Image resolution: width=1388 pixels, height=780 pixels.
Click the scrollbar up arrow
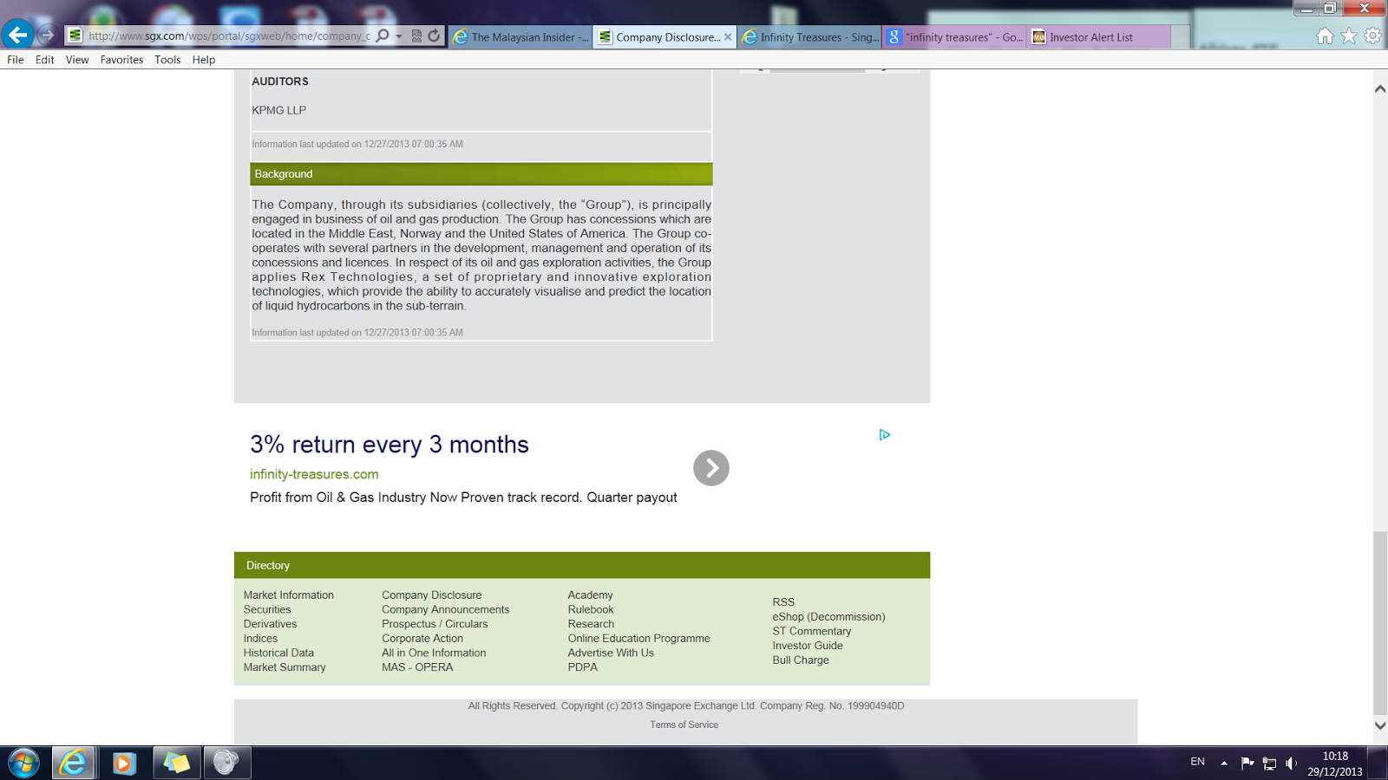tap(1380, 89)
